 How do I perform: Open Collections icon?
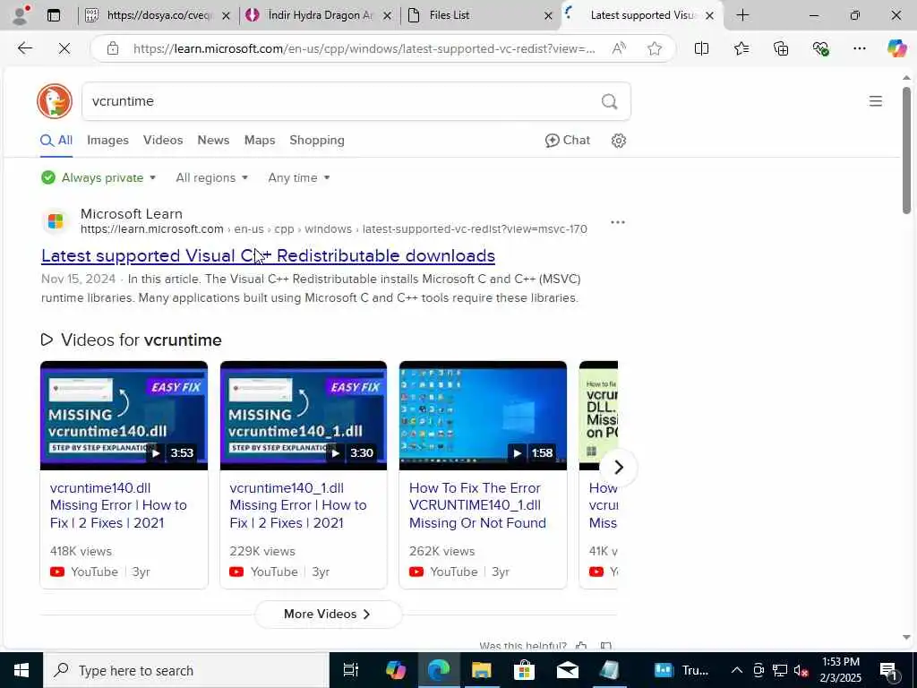781,48
